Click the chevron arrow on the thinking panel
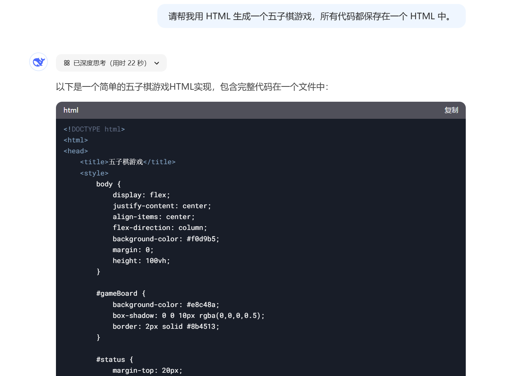 (x=157, y=63)
